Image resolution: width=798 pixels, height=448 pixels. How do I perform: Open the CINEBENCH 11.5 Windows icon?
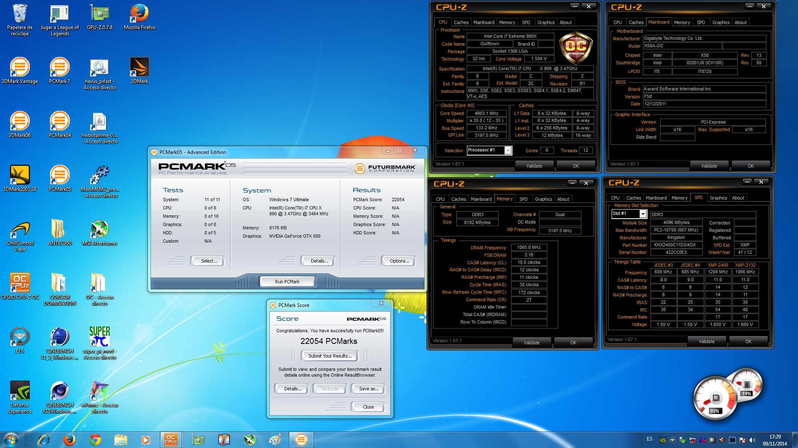point(59,343)
